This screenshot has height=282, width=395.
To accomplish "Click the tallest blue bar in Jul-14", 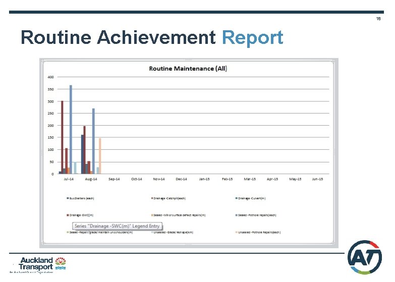I will tap(71, 130).
